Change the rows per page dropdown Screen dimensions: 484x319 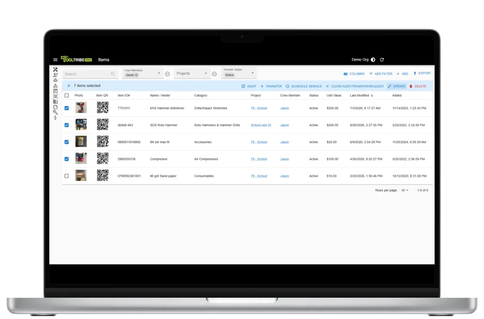pyautogui.click(x=405, y=190)
